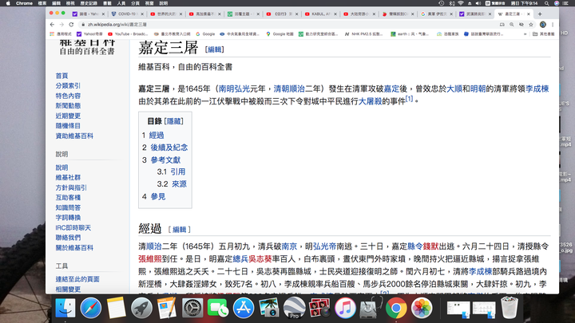Open Launchpad rocket from the dock
Viewport: 575px width, 323px height.
(141, 308)
